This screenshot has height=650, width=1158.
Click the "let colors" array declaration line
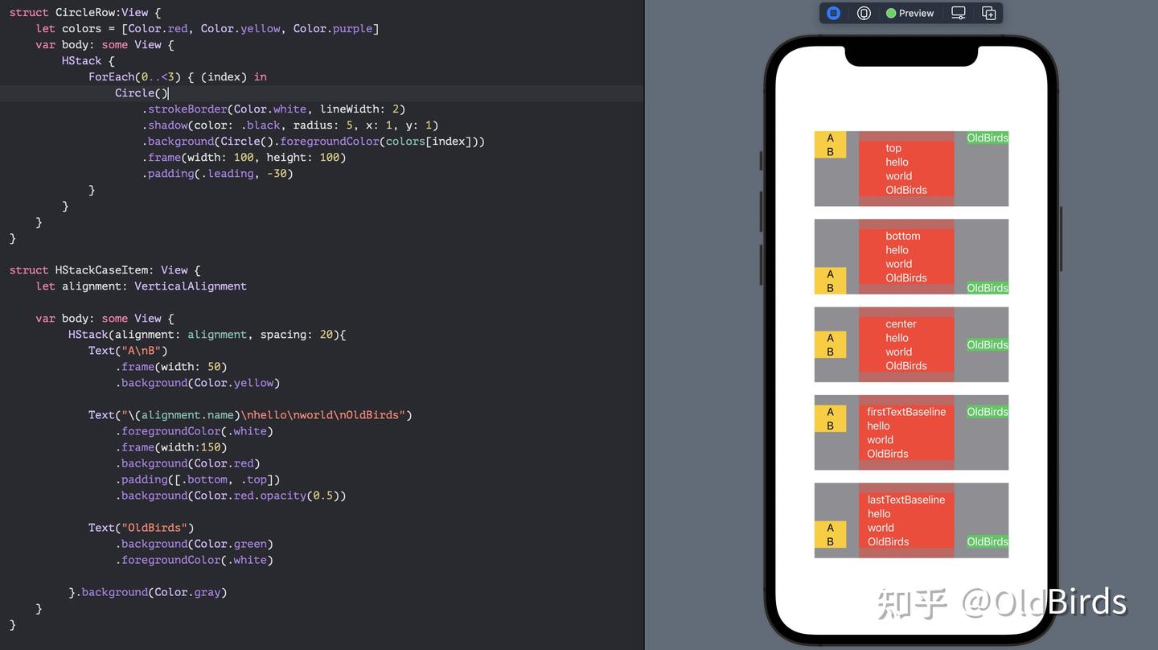[207, 28]
